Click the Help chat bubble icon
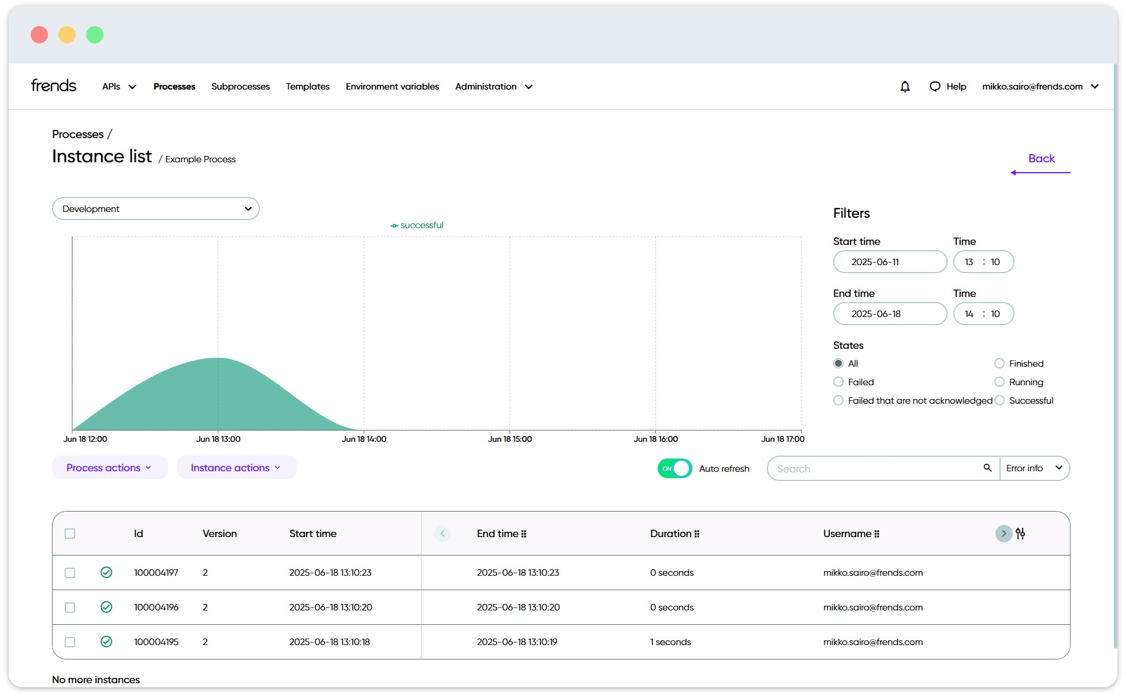1126x693 pixels. tap(934, 86)
